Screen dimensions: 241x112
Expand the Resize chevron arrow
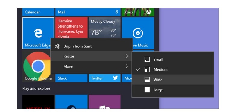coord(127,56)
